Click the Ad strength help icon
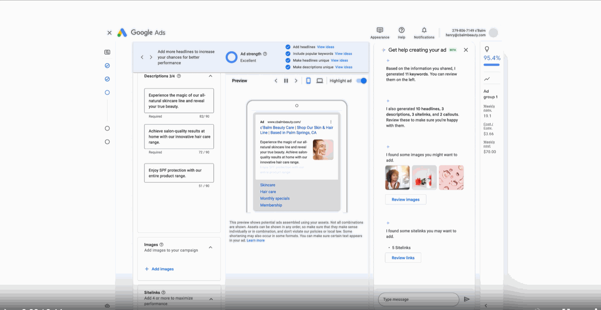The image size is (601, 310). pyautogui.click(x=265, y=54)
